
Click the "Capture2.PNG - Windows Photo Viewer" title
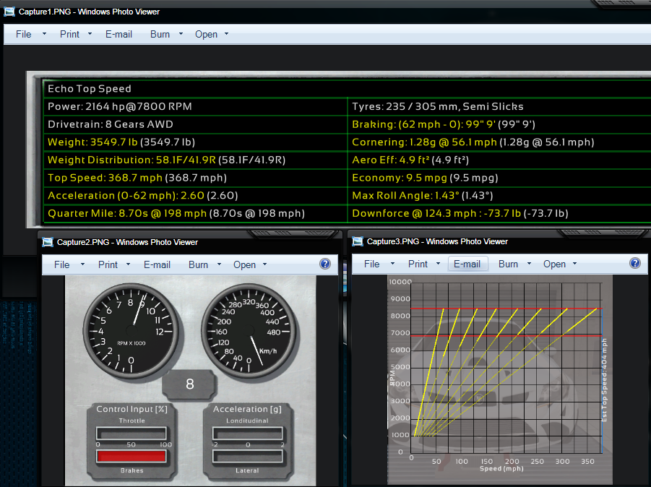coord(127,242)
